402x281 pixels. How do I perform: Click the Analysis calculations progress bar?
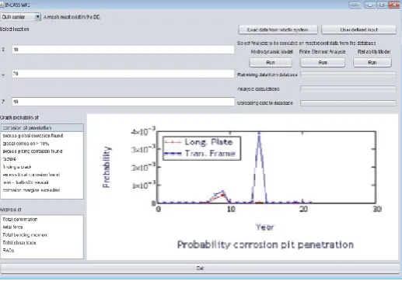point(348,88)
